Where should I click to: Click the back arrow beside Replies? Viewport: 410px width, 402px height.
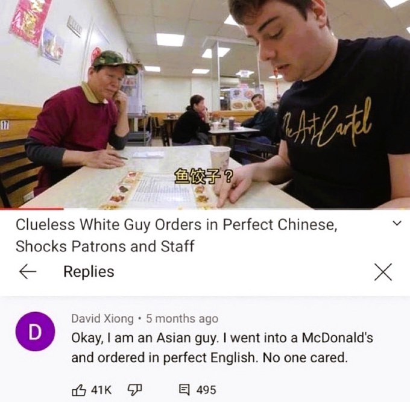coord(28,272)
